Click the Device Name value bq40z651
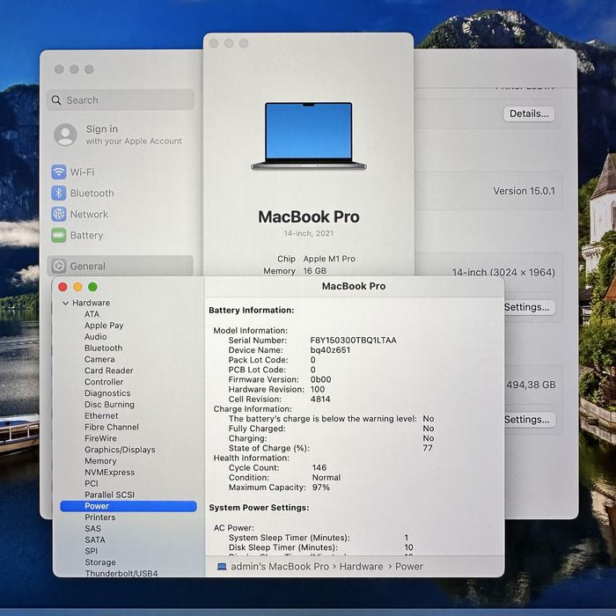The width and height of the screenshot is (616, 616). click(x=330, y=350)
